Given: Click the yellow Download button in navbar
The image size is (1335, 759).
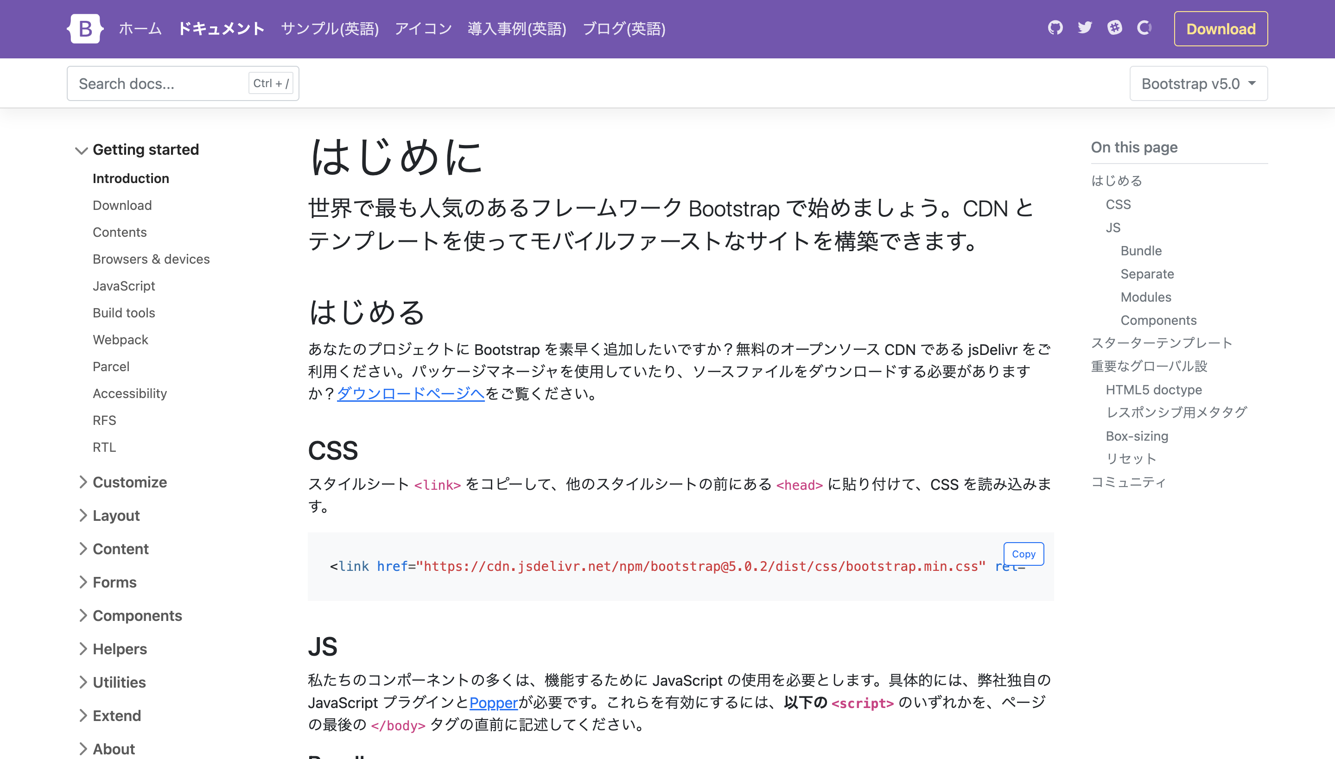Looking at the screenshot, I should click(x=1220, y=29).
